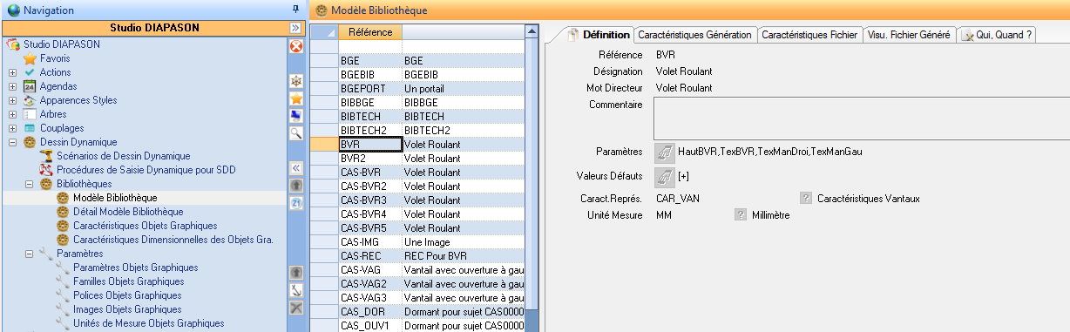Click the double-chevron collapse icon in the sidebar strip

point(295,168)
